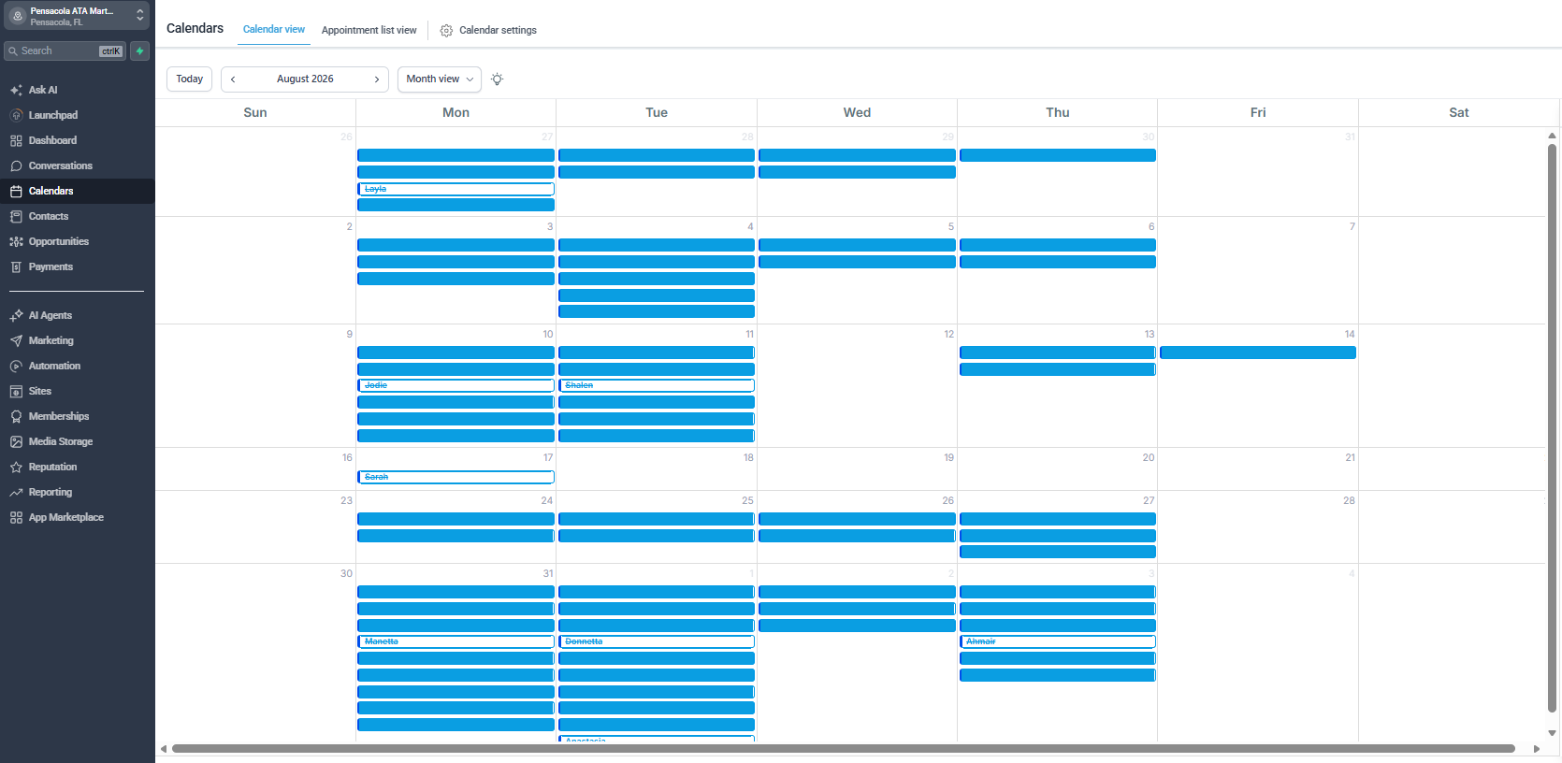
Task: Go to the previous month arrow
Action: [x=233, y=79]
